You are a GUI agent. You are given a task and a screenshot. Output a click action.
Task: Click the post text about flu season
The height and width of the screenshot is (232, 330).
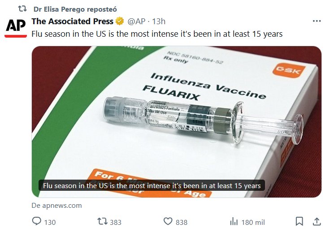click(157, 34)
